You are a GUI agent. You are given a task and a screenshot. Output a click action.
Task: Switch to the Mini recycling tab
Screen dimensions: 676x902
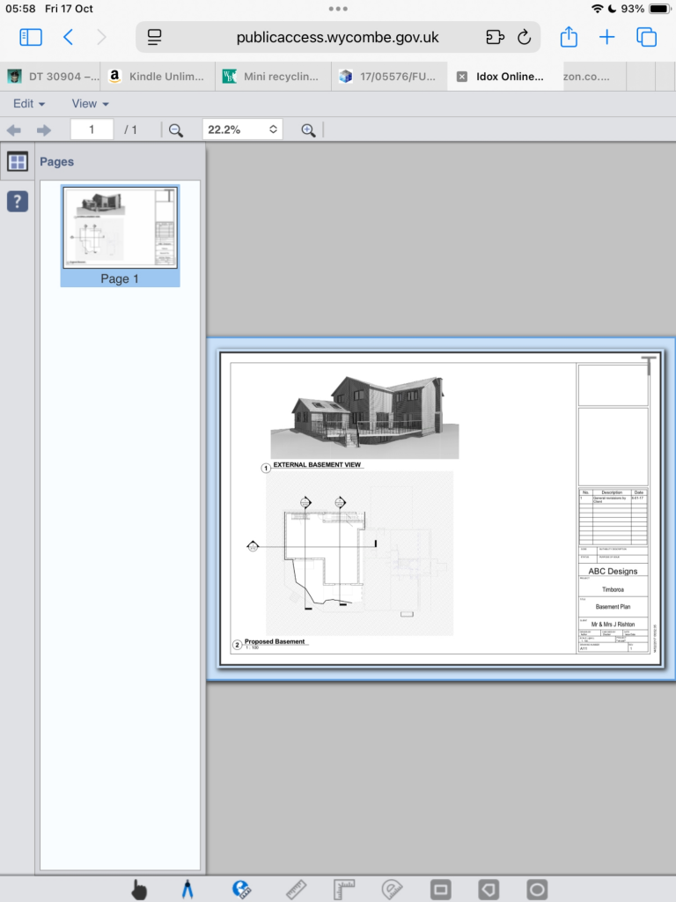pyautogui.click(x=274, y=77)
